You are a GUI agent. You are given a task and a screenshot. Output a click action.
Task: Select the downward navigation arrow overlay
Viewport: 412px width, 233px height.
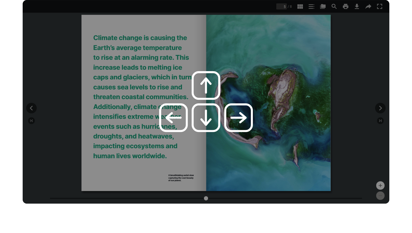[x=206, y=118]
